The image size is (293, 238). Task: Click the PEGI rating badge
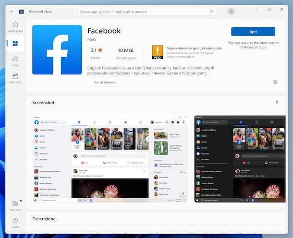pos(158,52)
